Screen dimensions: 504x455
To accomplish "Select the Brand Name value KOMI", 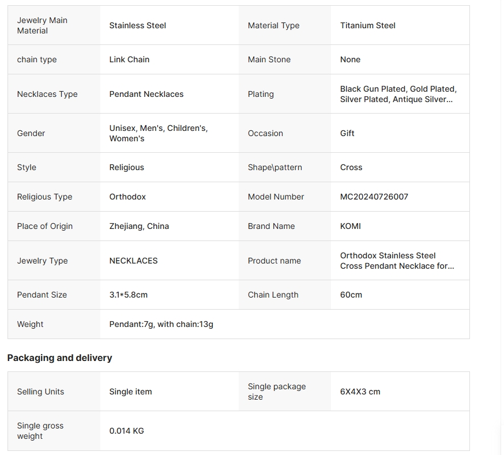I will pyautogui.click(x=350, y=226).
